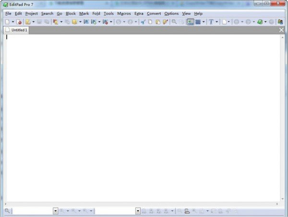Toggle the highlighted word wrap toolbar button
This screenshot has height=217, width=288.
(191, 22)
